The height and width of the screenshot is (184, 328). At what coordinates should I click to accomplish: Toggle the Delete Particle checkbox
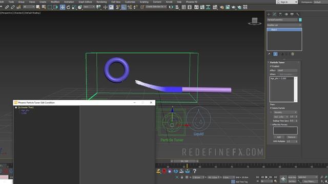point(271,108)
